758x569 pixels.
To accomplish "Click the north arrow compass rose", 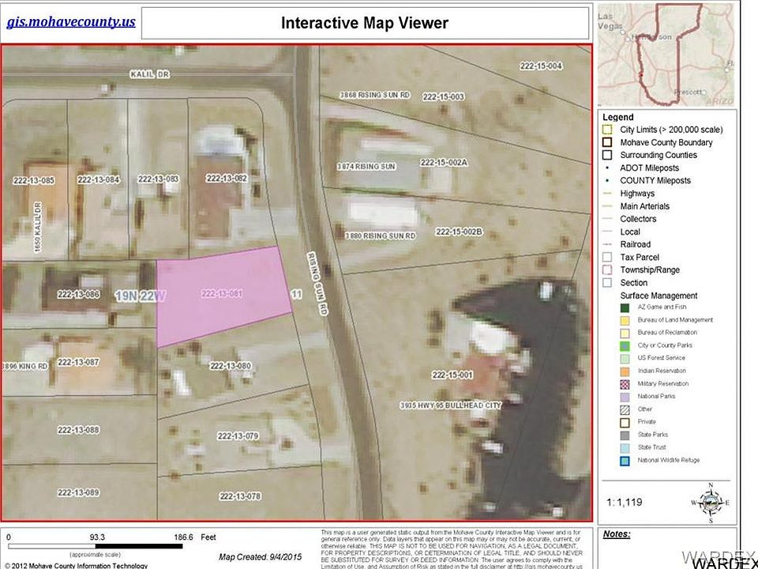I will pos(712,501).
